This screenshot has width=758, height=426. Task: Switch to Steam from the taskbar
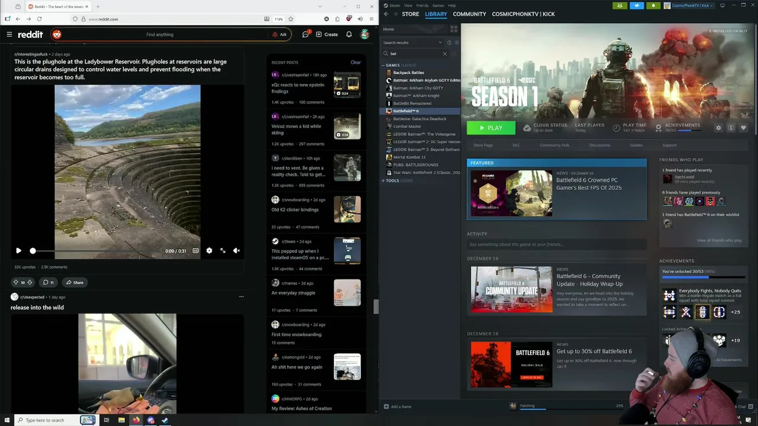pos(165,420)
